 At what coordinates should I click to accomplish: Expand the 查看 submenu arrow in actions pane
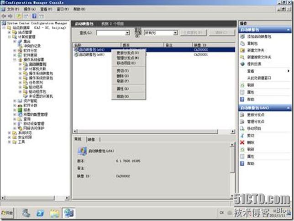point(289,71)
